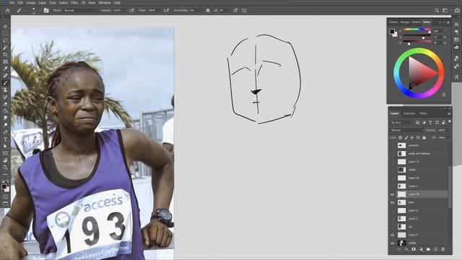Select the Rectangular Marquee tool
The width and height of the screenshot is (462, 260).
[5, 34]
